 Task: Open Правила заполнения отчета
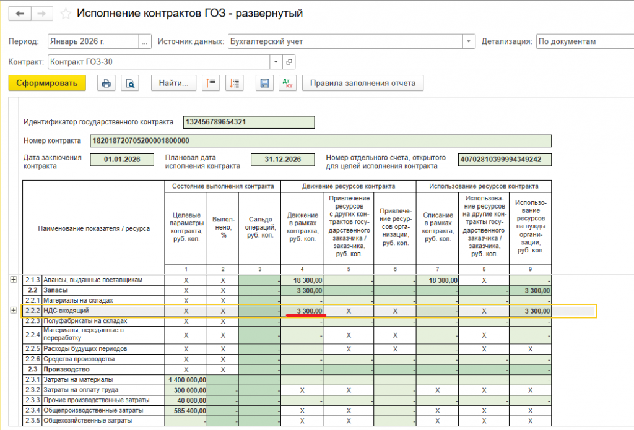tap(363, 84)
